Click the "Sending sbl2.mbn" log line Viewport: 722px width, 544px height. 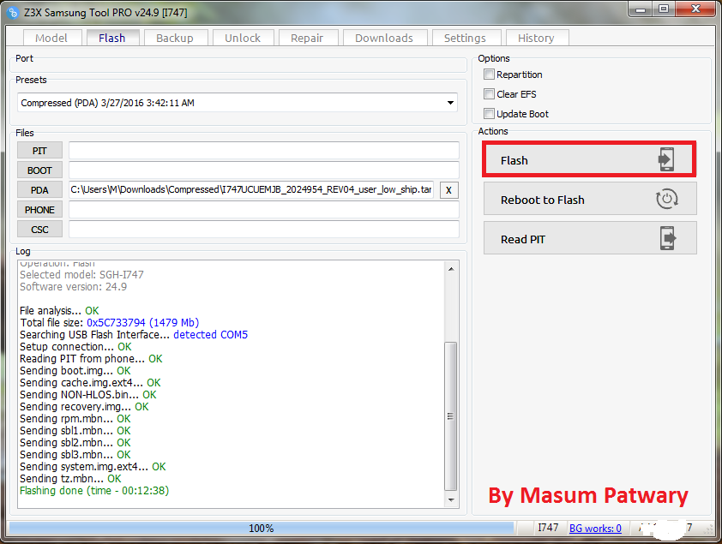[x=75, y=443]
